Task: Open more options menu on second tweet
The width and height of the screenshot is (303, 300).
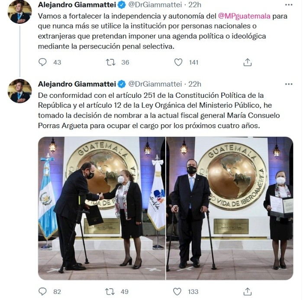Action: click(x=289, y=84)
